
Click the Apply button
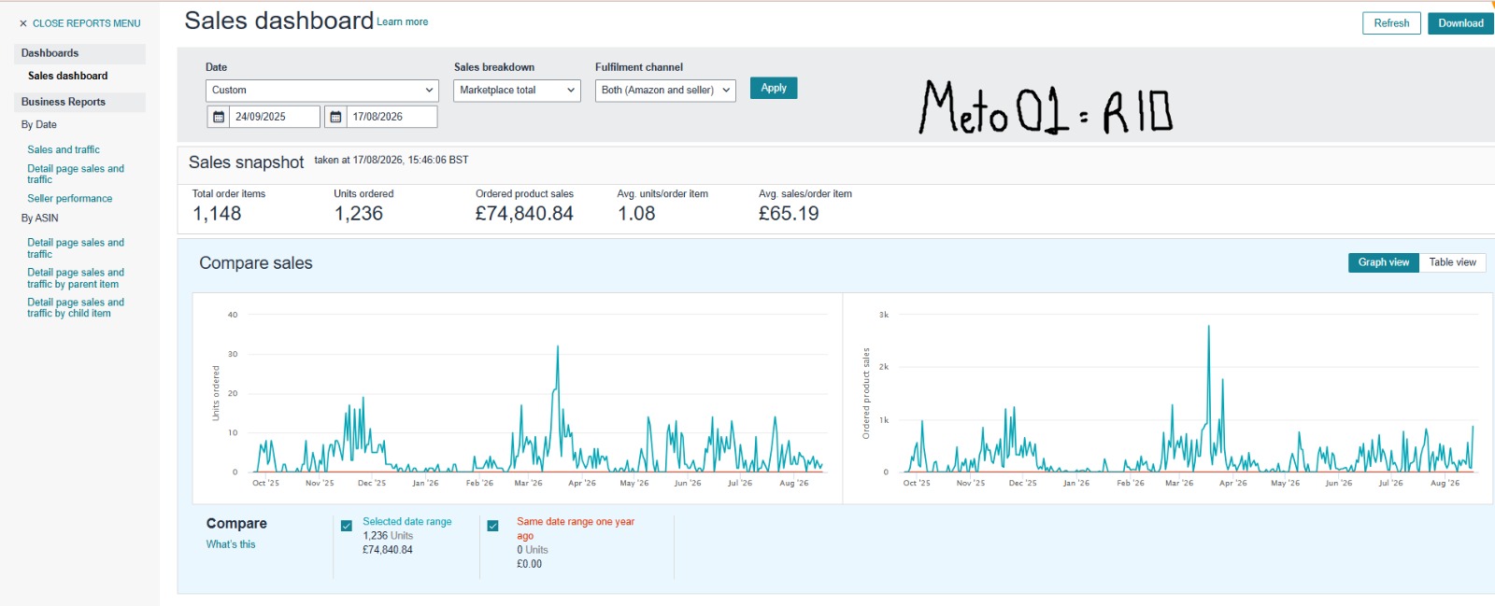click(774, 88)
